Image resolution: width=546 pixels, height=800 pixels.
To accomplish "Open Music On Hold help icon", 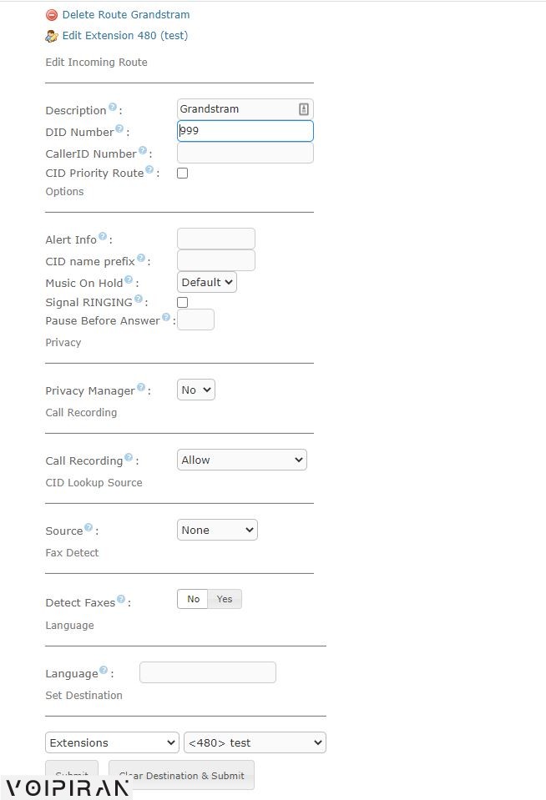I will [129, 279].
